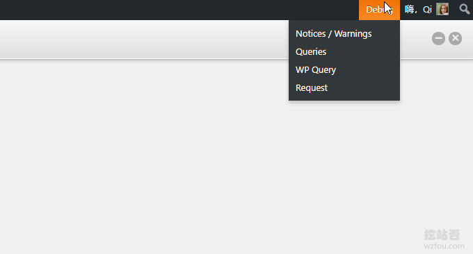The image size is (473, 254).
Task: Click the 嗨, Qi account greeting
Action: pos(418,10)
